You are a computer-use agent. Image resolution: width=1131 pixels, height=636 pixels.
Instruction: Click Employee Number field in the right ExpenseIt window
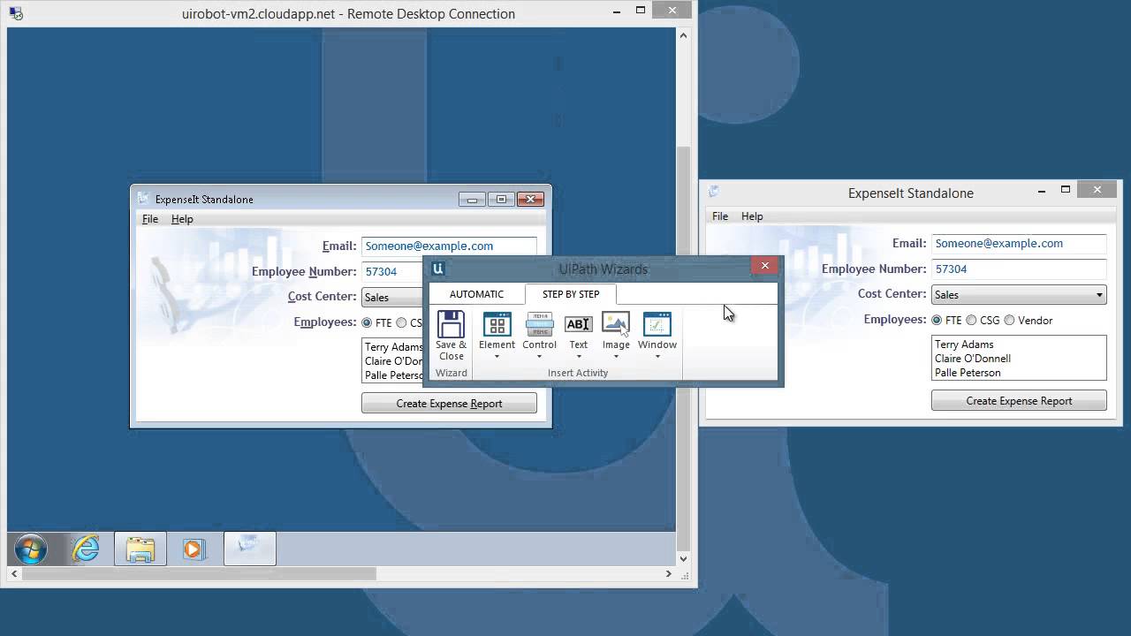click(x=1019, y=269)
